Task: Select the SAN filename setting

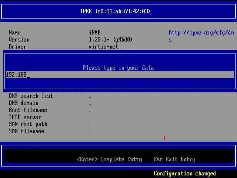Action: click(26, 131)
